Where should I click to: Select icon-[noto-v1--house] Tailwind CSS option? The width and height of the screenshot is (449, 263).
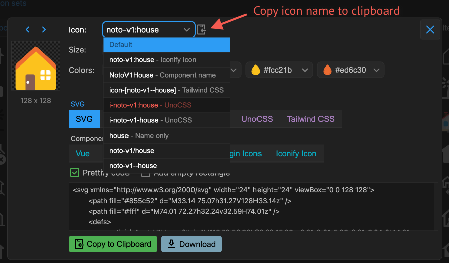[166, 90]
